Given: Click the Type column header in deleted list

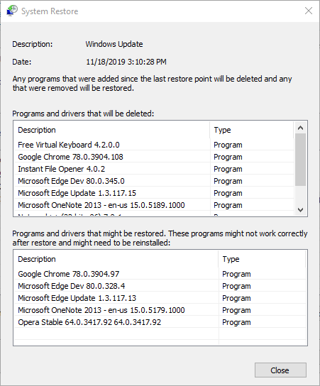Looking at the screenshot, I should point(252,130).
